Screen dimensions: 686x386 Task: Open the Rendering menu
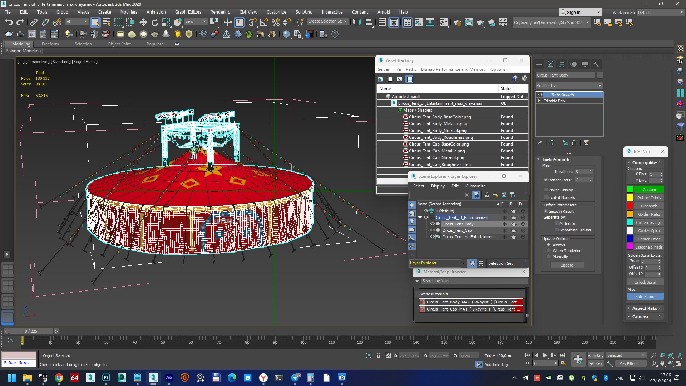pos(220,12)
